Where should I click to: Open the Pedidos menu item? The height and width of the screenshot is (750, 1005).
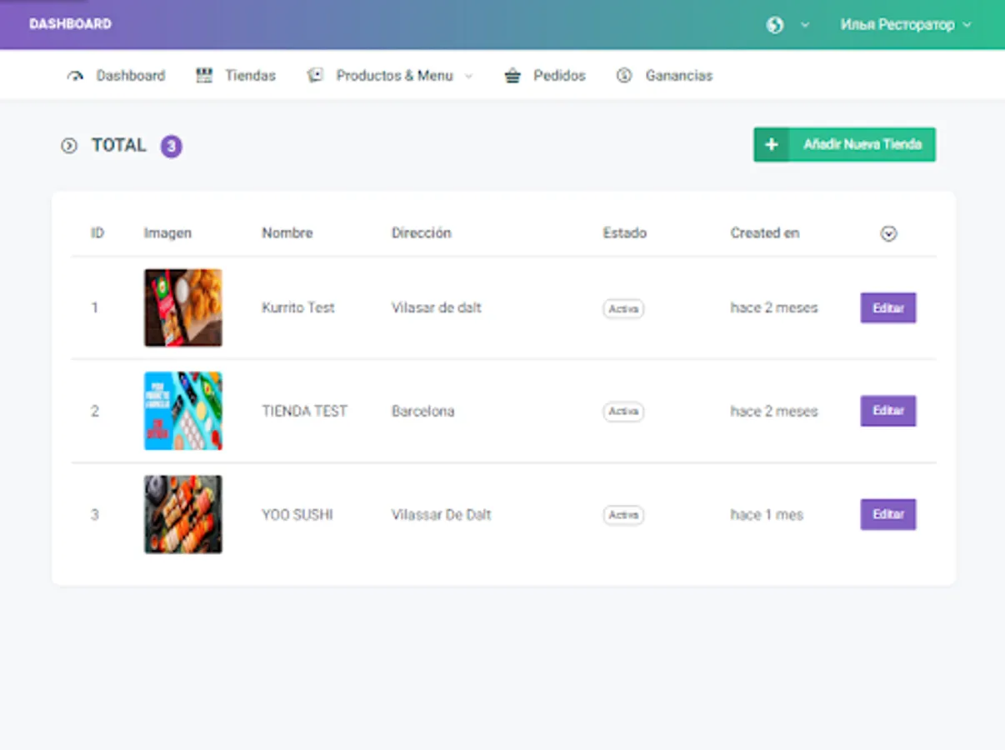pos(560,76)
